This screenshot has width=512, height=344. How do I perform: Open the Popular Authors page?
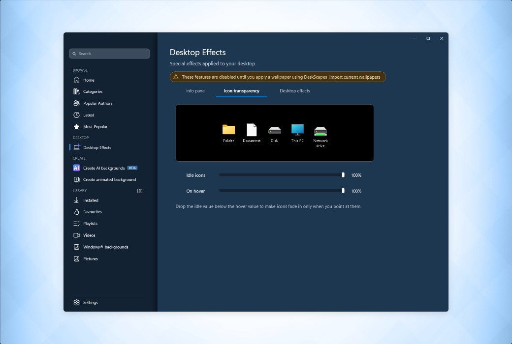tap(97, 103)
